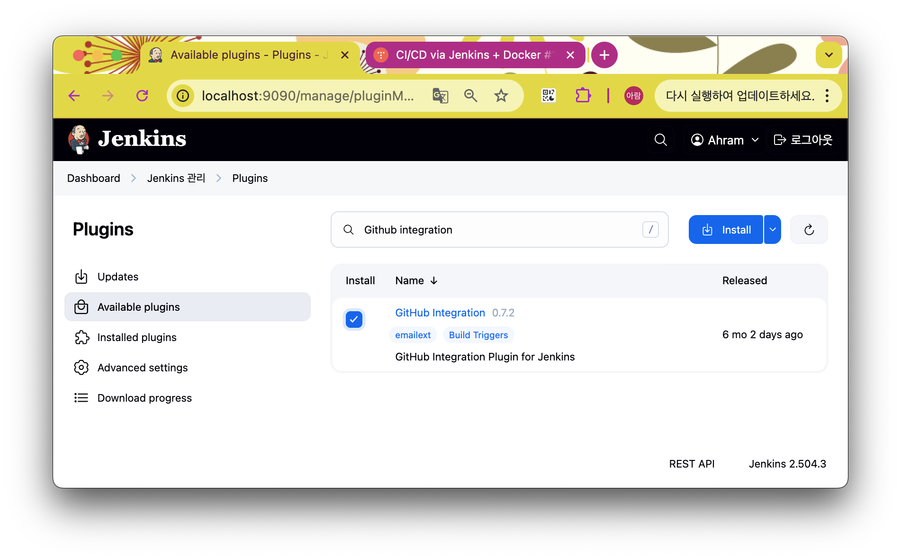This screenshot has width=901, height=558.
Task: Click the emailext tag
Action: (413, 335)
